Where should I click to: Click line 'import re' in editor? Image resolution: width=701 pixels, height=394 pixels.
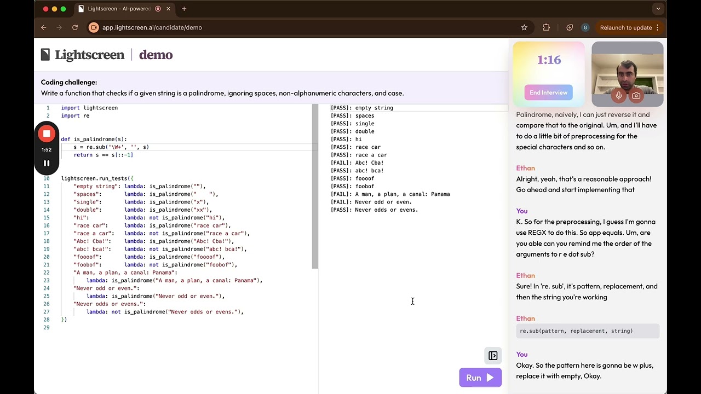pos(75,115)
